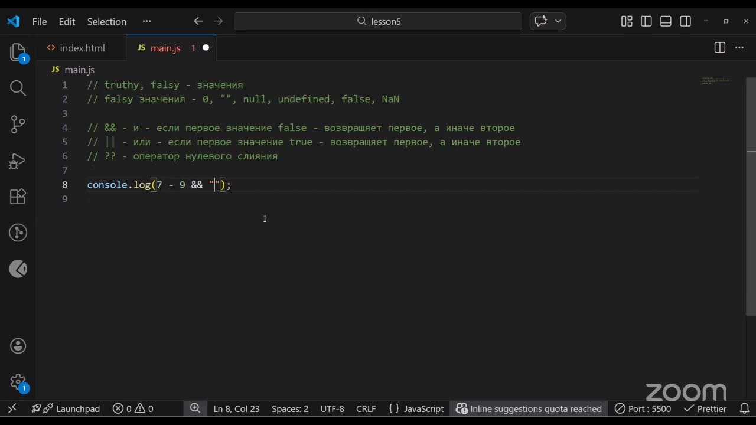Click the VS Code logo icon
The width and height of the screenshot is (756, 425).
[13, 21]
